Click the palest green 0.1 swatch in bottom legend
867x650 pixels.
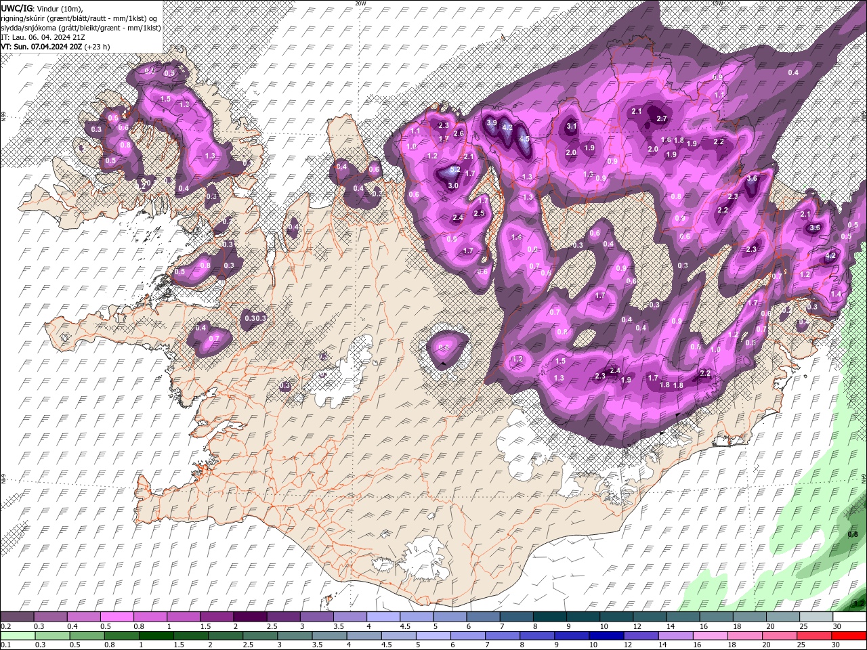coord(18,635)
